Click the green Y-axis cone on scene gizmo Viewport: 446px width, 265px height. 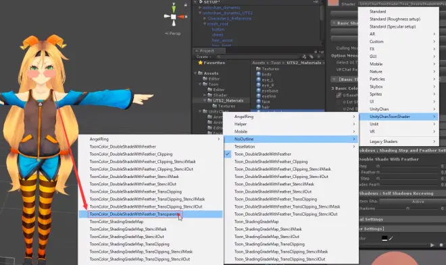point(174,9)
